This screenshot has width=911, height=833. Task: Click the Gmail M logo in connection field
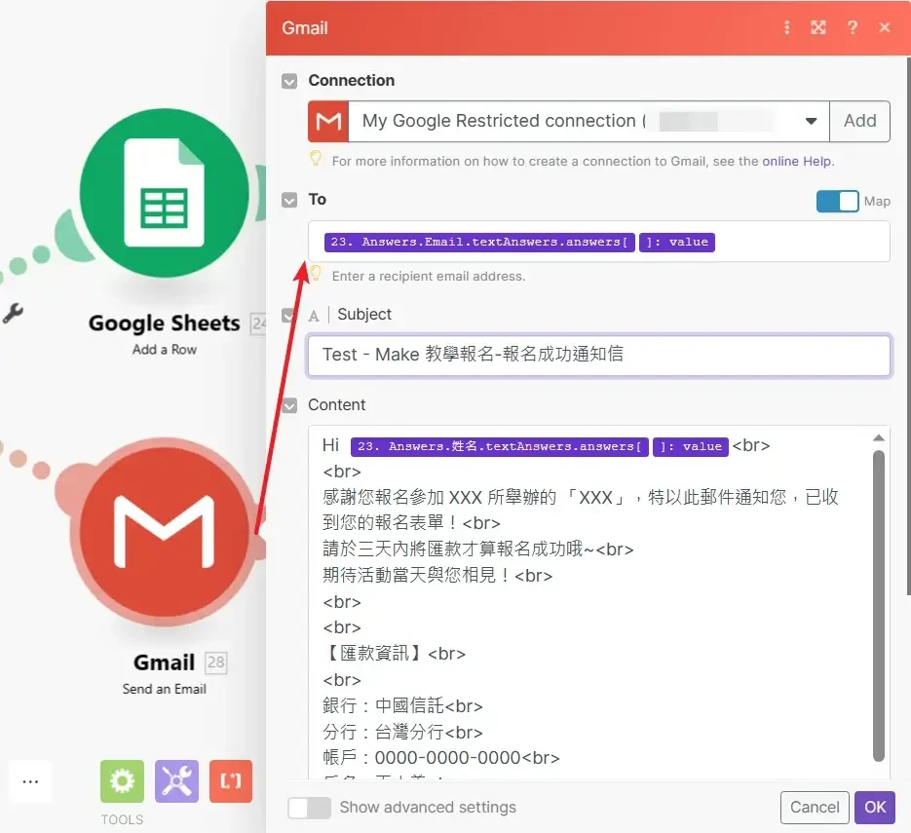pos(328,122)
